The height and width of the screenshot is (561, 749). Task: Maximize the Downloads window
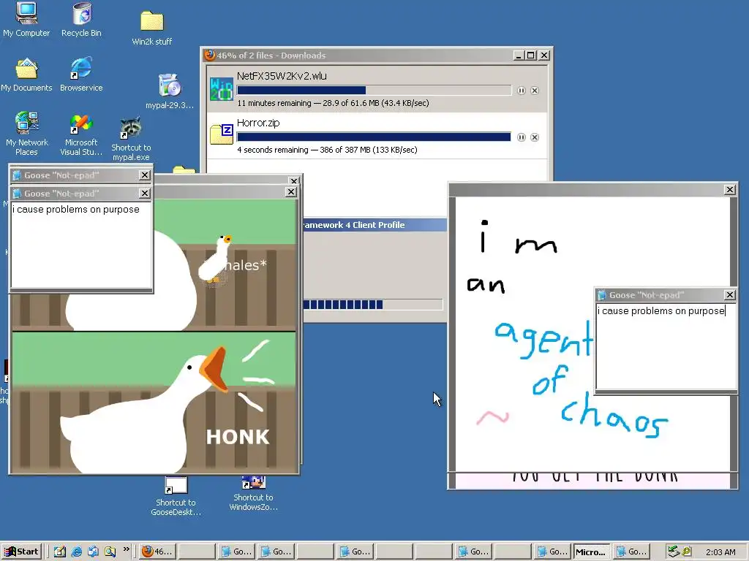(x=531, y=56)
